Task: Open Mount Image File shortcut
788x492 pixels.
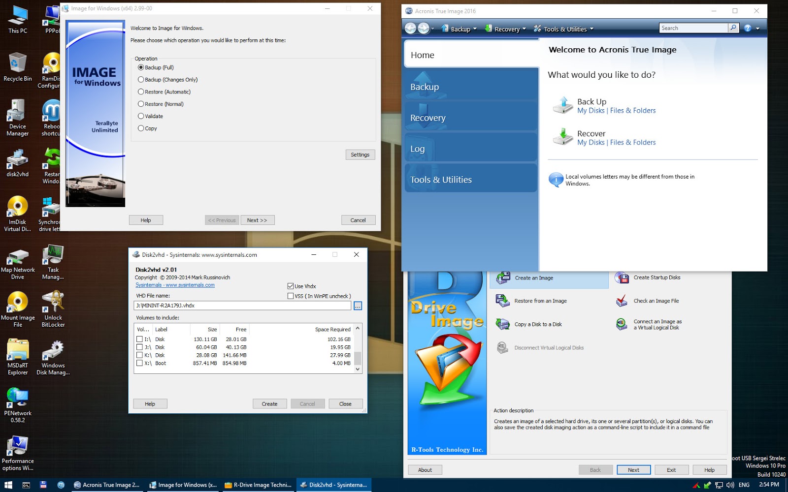Action: coord(18,309)
